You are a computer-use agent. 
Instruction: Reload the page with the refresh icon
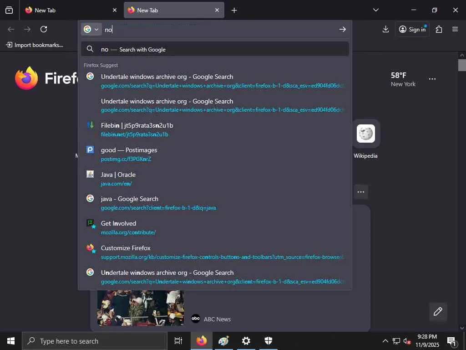click(44, 29)
